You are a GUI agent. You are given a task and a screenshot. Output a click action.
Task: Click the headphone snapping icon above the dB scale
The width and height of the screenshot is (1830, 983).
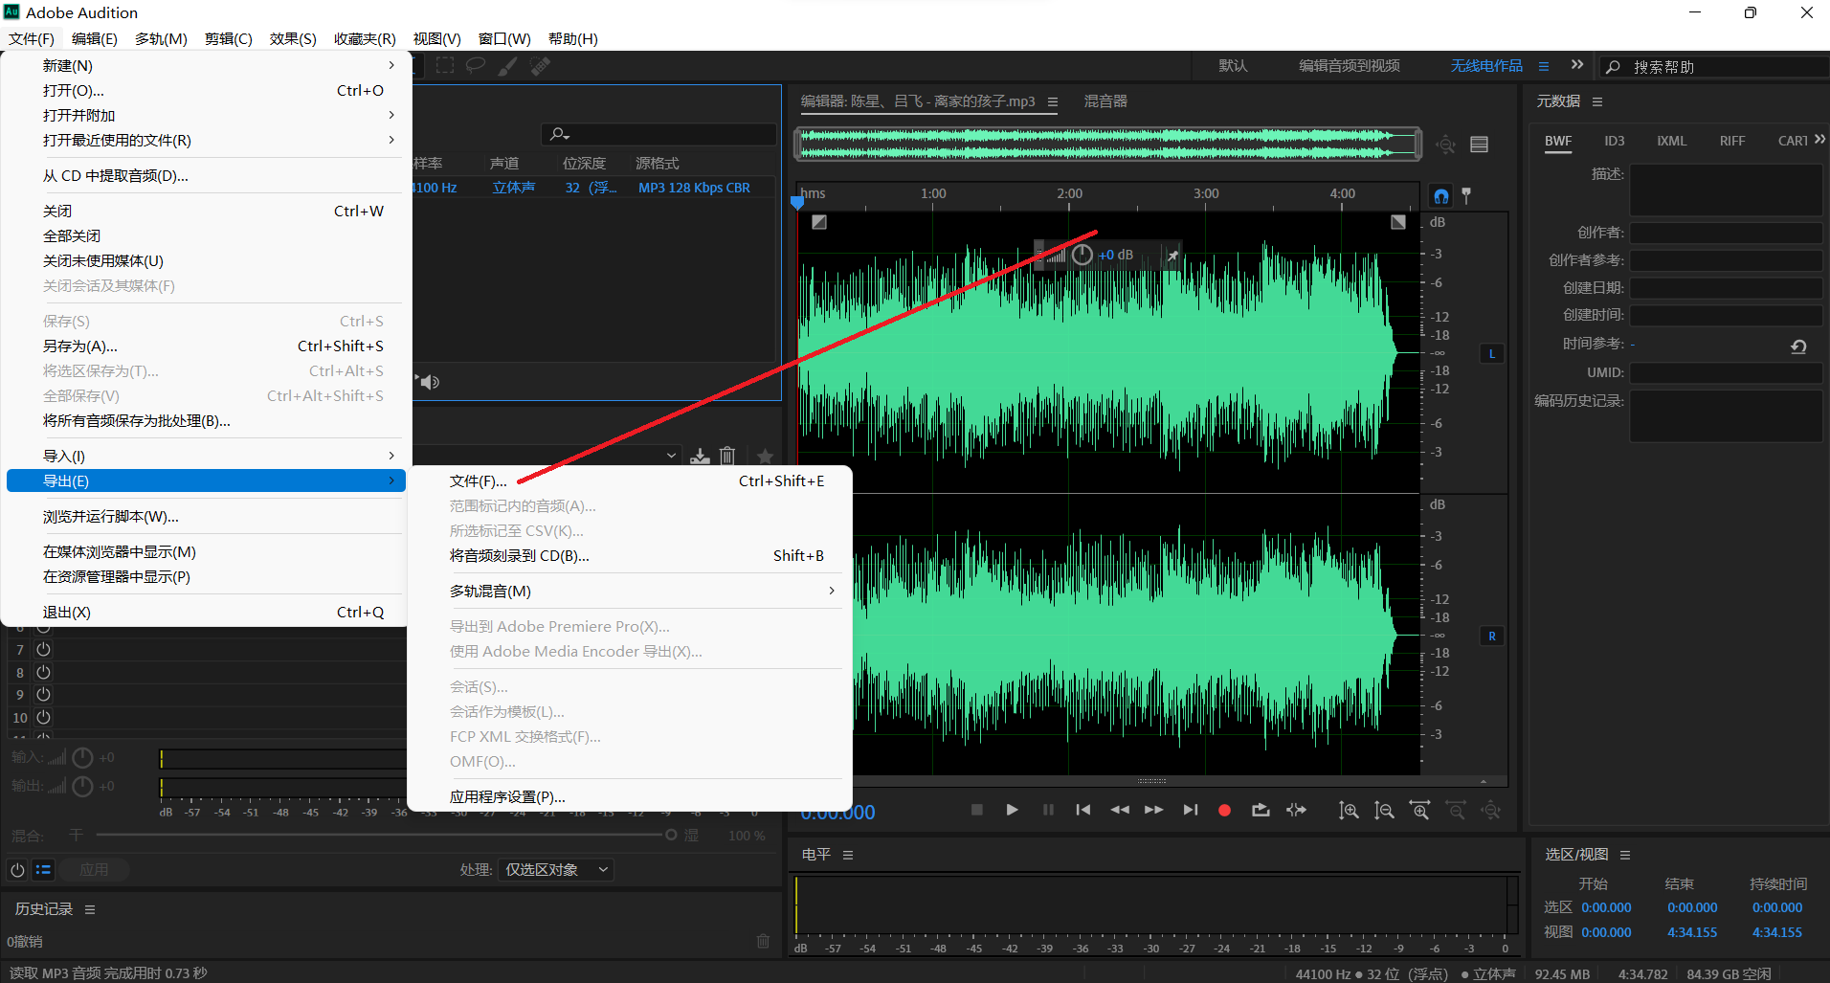click(x=1441, y=196)
